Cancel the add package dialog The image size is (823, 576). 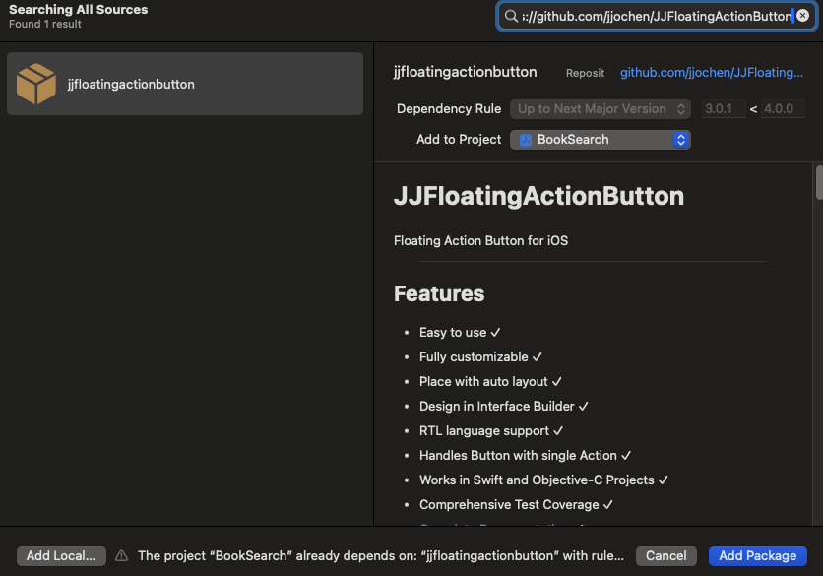pyautogui.click(x=665, y=555)
